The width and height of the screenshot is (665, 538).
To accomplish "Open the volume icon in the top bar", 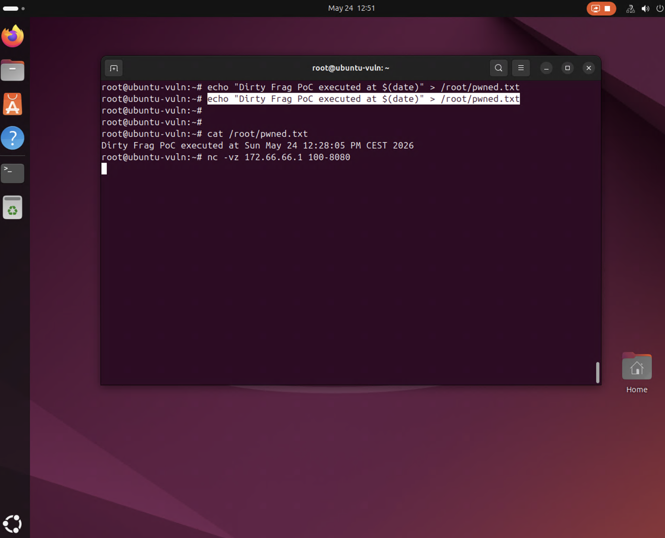I will pos(645,9).
